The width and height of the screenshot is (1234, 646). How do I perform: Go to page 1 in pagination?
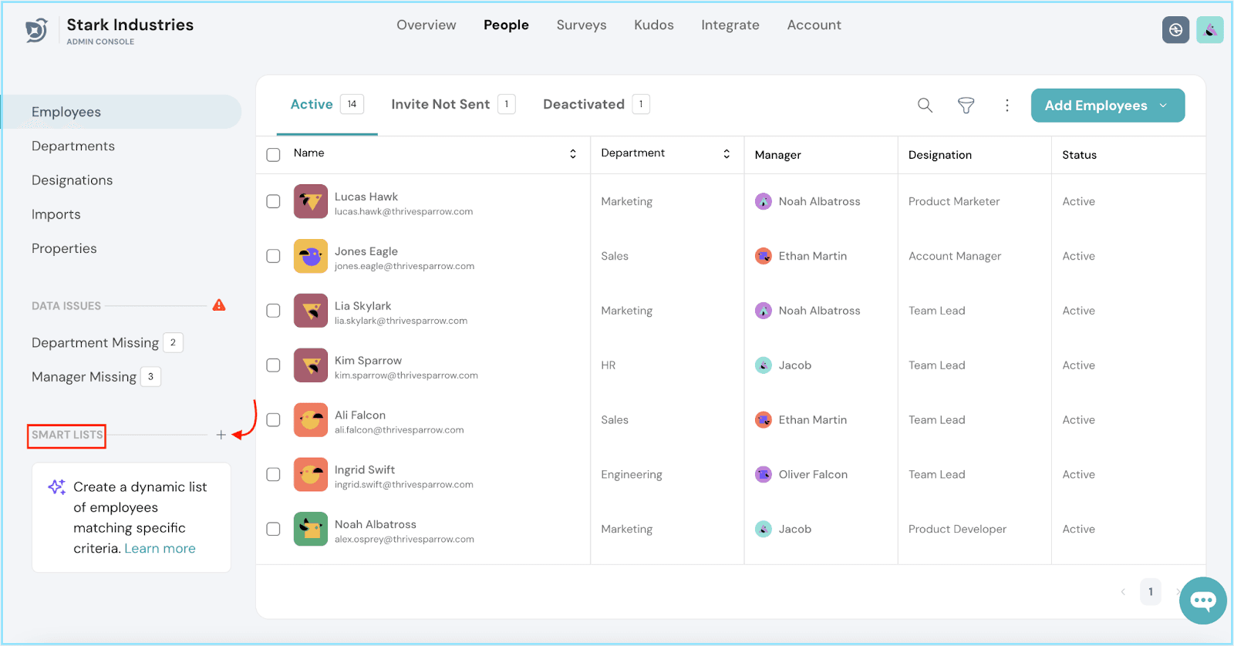pos(1150,592)
